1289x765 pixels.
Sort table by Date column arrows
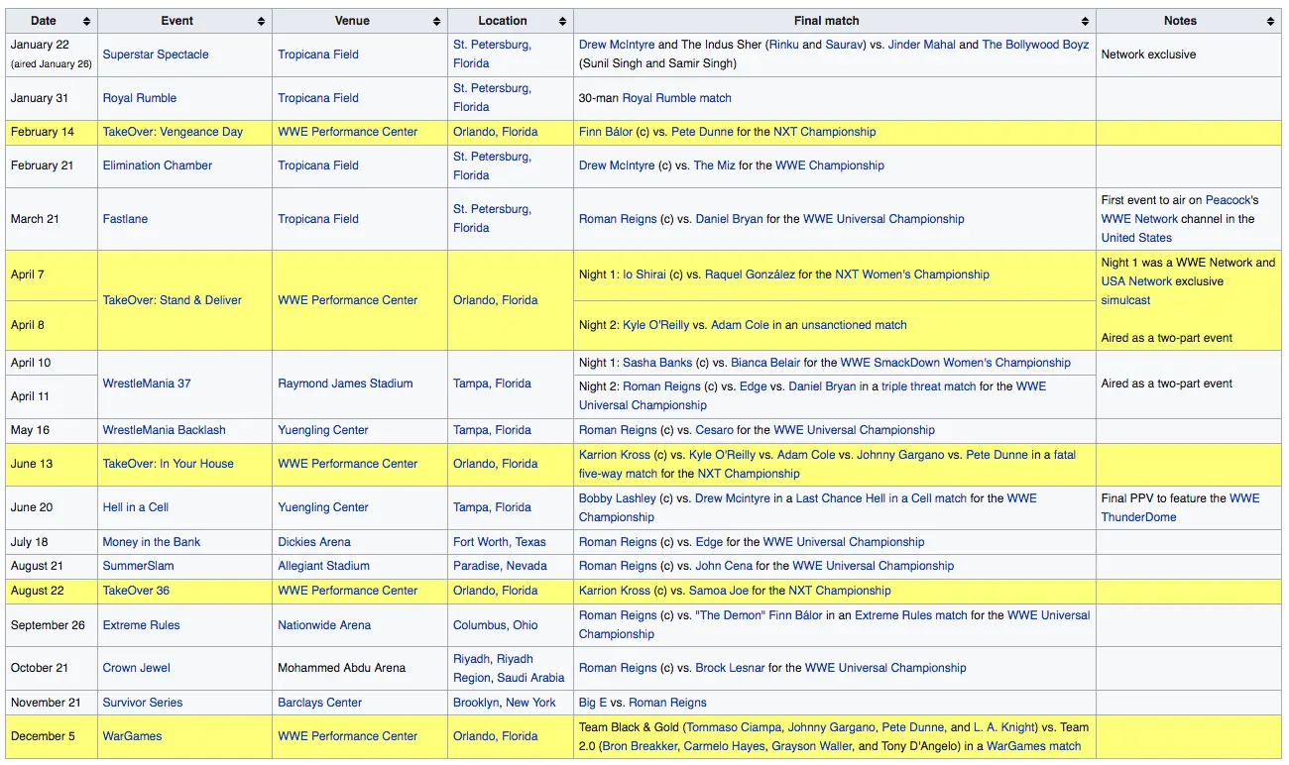click(x=86, y=21)
